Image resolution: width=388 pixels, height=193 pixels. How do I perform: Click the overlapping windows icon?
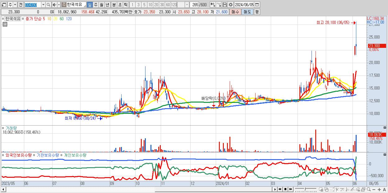pos(326,189)
